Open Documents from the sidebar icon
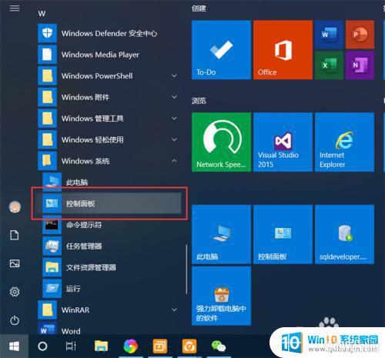The image size is (385, 358). click(15, 235)
